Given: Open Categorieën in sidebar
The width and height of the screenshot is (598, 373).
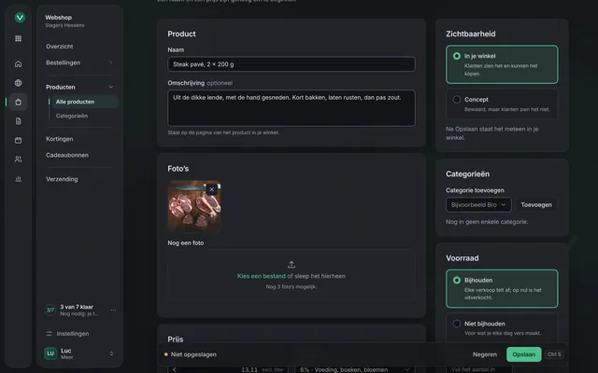Looking at the screenshot, I should [72, 116].
